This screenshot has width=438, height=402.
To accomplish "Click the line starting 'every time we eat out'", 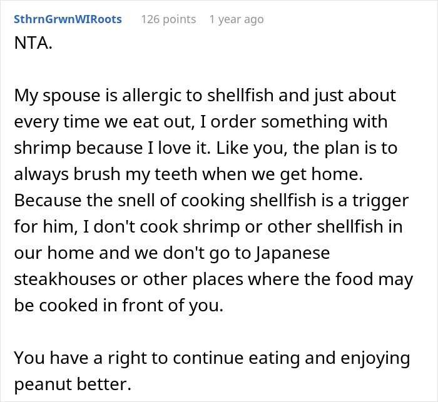I will [201, 122].
